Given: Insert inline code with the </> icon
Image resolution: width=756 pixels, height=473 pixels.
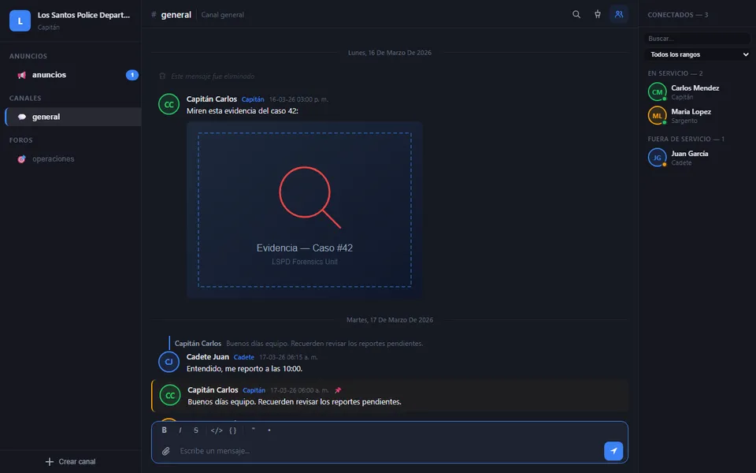Looking at the screenshot, I should tap(217, 430).
